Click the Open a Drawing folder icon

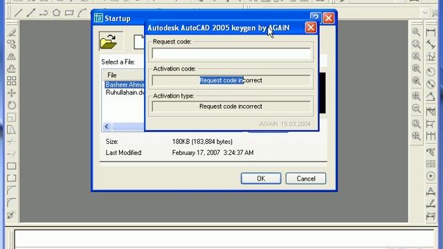(x=111, y=41)
